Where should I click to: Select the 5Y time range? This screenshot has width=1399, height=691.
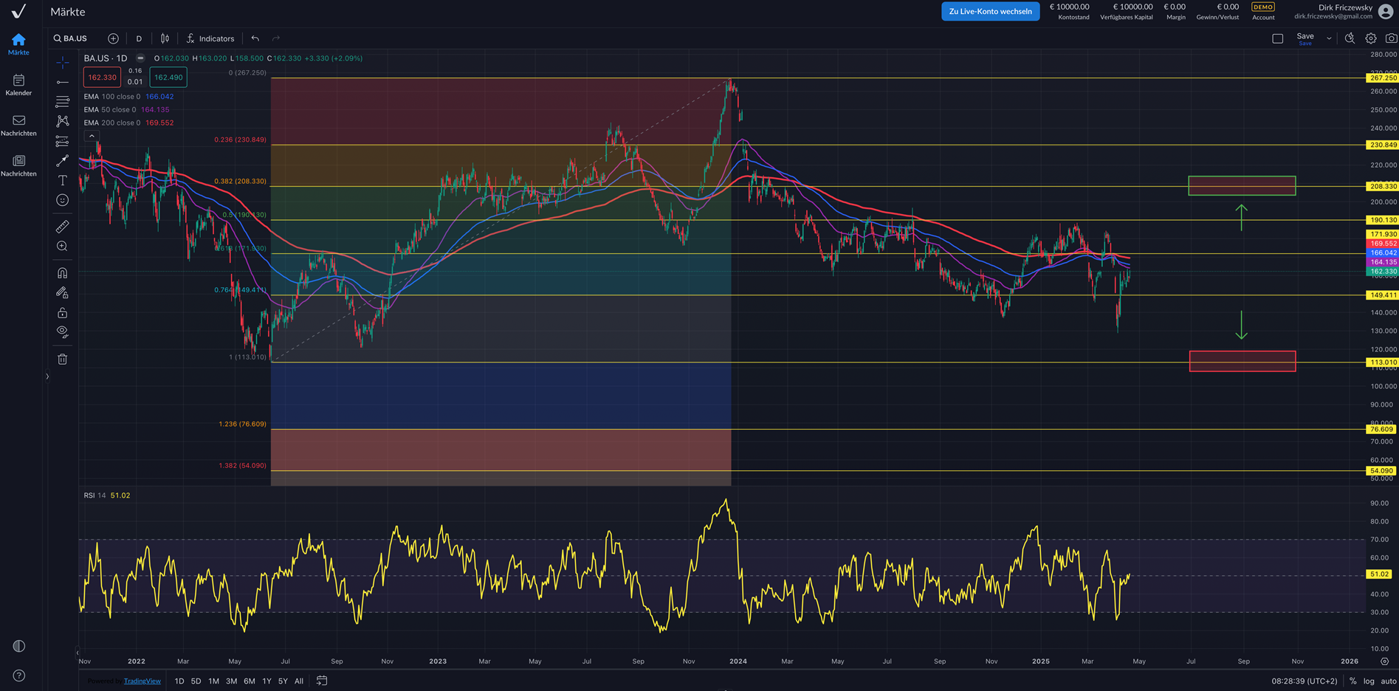[283, 681]
